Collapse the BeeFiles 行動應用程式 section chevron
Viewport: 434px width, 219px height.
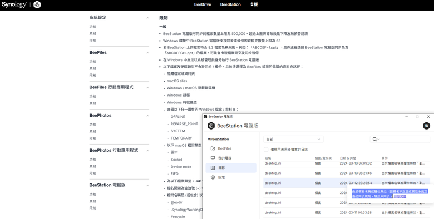[x=147, y=87]
